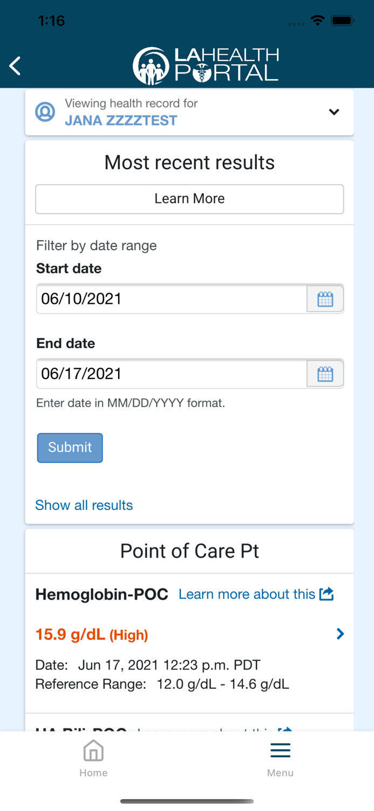This screenshot has height=811, width=374.
Task: Select the Show all results link
Action: (84, 505)
